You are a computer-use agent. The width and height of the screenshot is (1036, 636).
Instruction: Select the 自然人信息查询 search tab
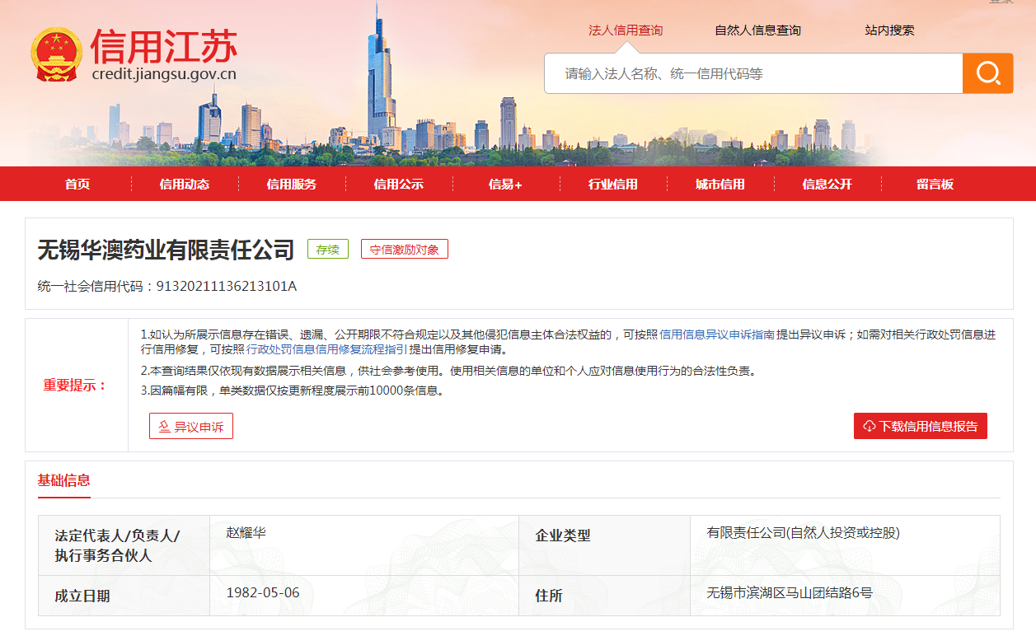[757, 30]
